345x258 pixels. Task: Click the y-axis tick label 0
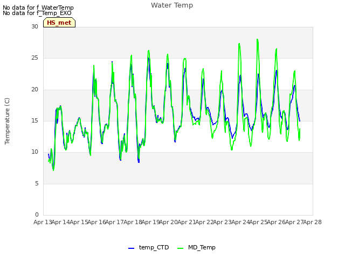pos(37,214)
